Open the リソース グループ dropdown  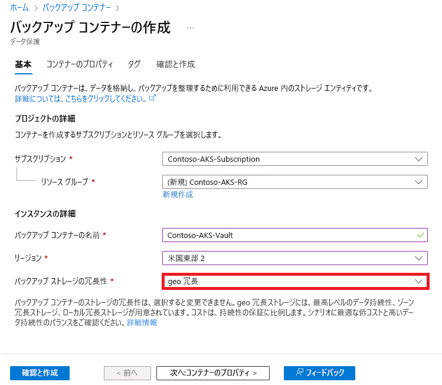coord(295,182)
